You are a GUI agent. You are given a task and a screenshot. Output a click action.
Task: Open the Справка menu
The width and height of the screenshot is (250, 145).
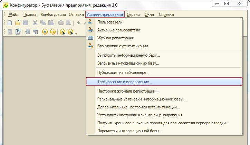point(166,14)
